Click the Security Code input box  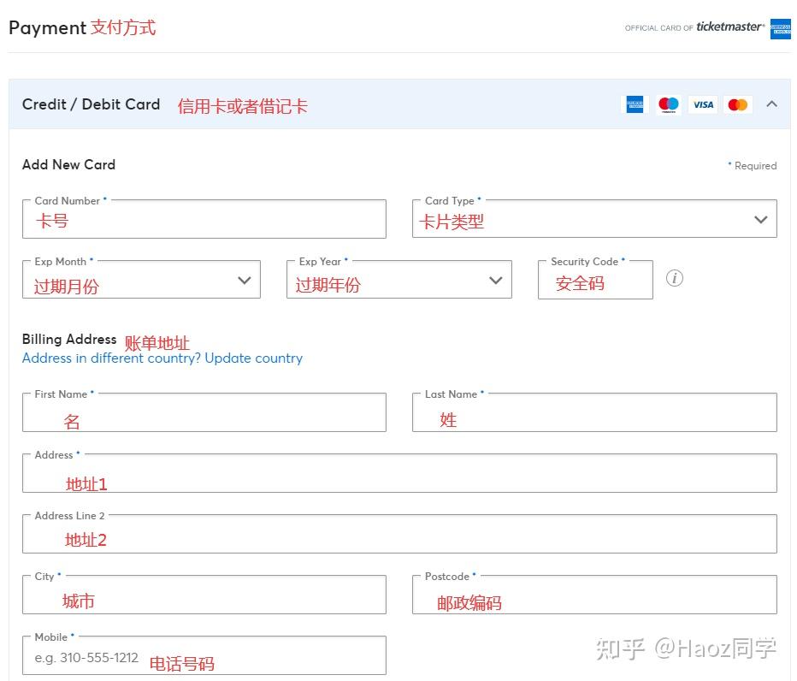tap(595, 279)
